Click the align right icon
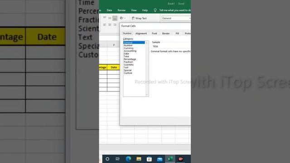 115,24
